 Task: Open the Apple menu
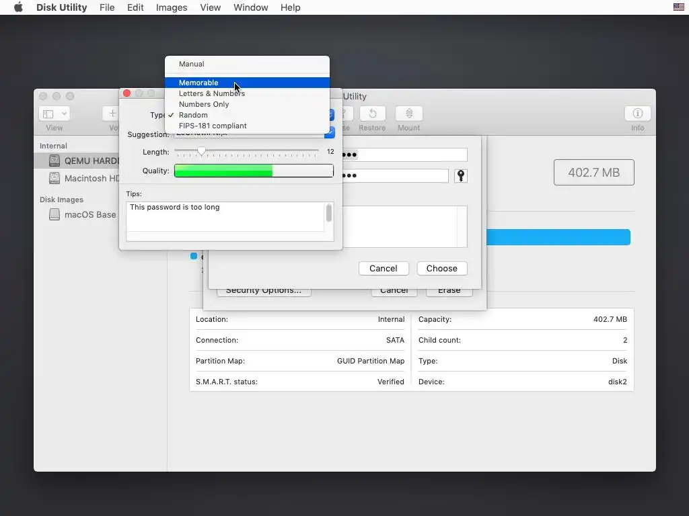18,7
